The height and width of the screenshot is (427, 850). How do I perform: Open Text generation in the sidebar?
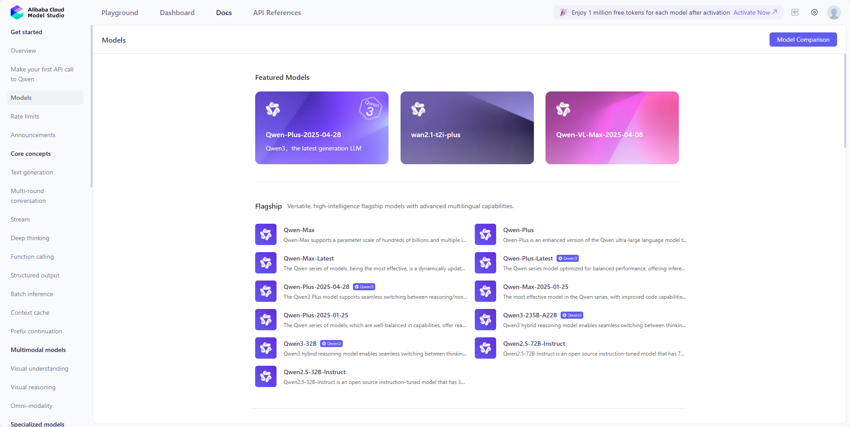pos(45,172)
